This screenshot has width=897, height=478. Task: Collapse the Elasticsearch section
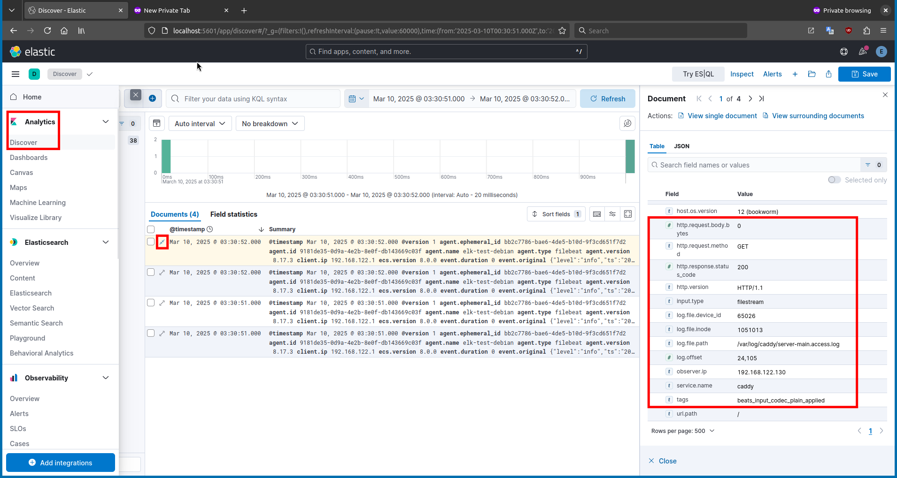[106, 242]
